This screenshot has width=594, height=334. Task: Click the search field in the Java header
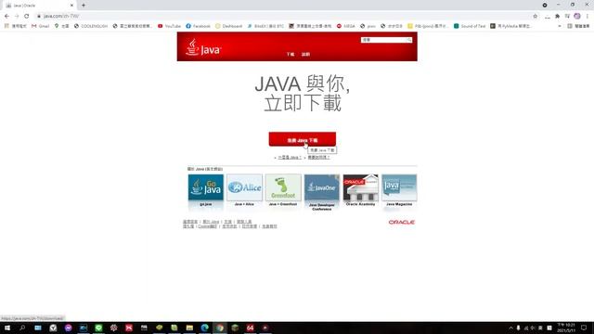pos(383,40)
